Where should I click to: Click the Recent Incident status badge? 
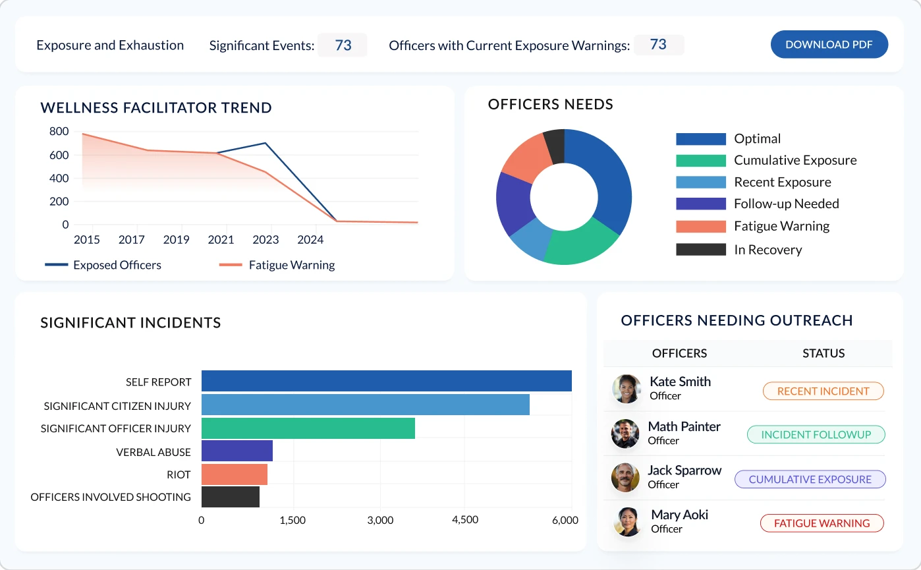coord(823,391)
